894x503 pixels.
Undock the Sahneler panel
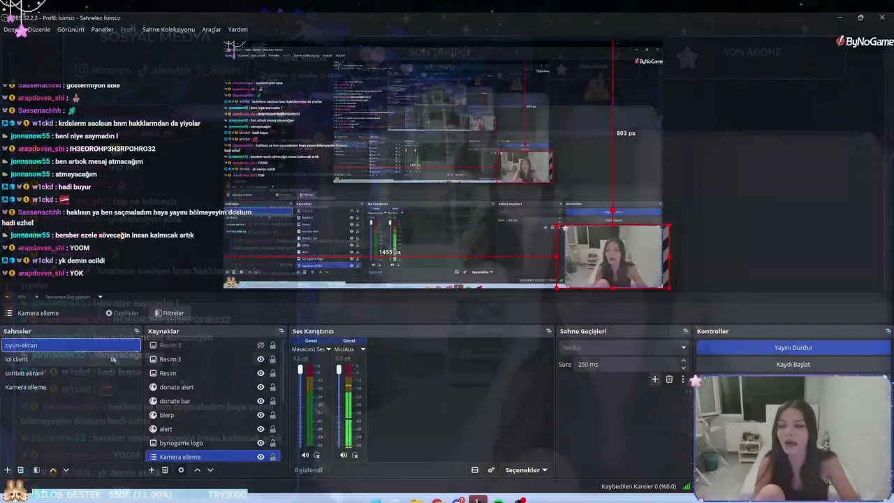(x=137, y=331)
